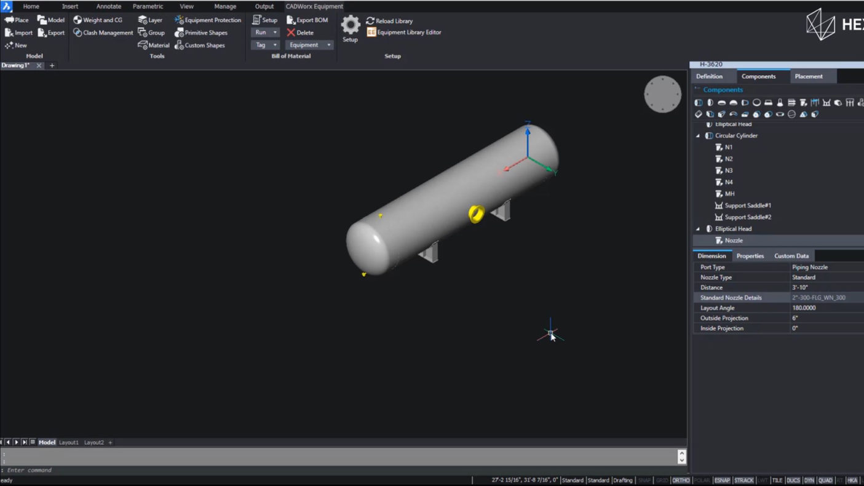Click the Place equipment icon
Image resolution: width=864 pixels, height=486 pixels.
[9, 20]
